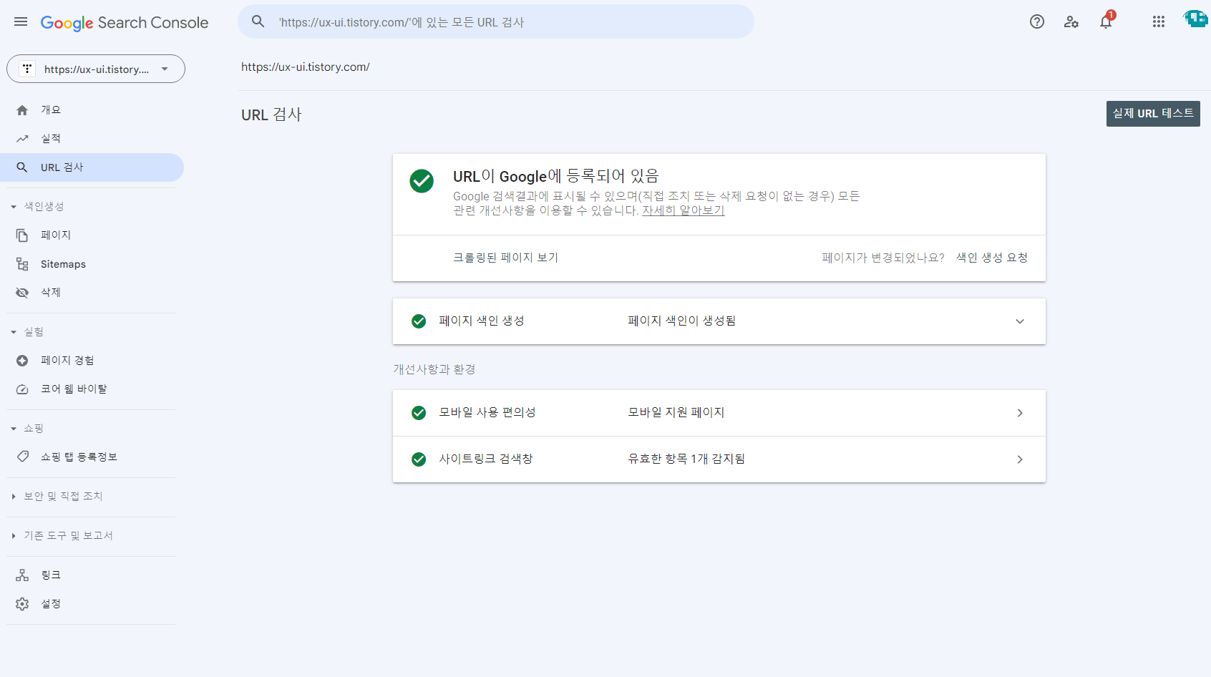Click the 페이지 색인이 생성됨 status text
This screenshot has width=1211, height=677.
[x=682, y=321]
